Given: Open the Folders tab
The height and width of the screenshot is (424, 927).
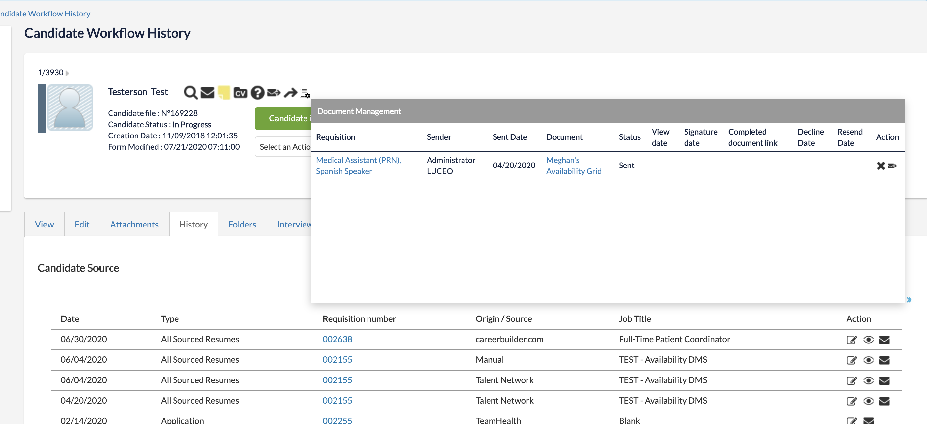Looking at the screenshot, I should click(x=242, y=225).
